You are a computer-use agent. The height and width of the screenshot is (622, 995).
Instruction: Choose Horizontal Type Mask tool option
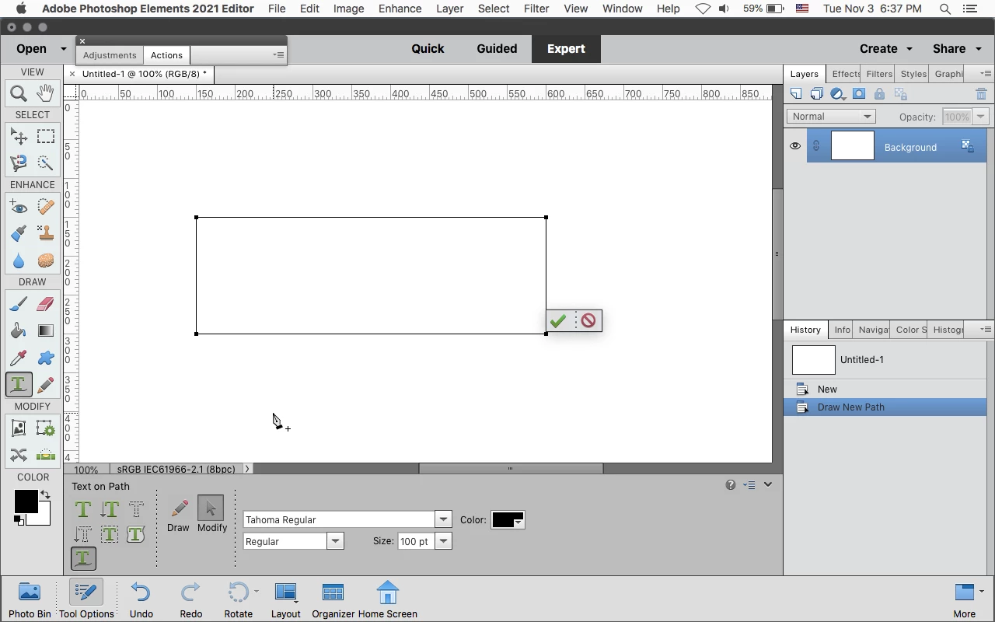136,509
